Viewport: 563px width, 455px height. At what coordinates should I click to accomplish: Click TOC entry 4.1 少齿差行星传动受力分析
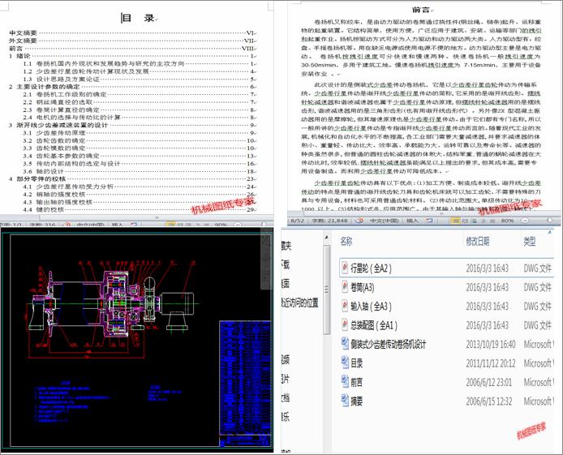68,187
